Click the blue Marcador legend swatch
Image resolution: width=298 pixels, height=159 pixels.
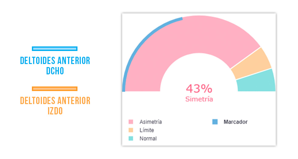pyautogui.click(x=215, y=122)
